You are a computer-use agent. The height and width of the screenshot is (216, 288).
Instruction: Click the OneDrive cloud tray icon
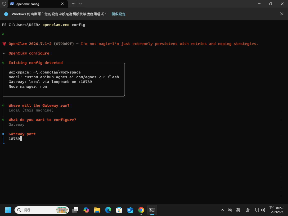[x=230, y=210]
